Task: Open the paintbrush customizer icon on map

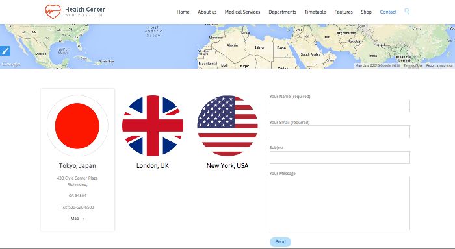Action: coord(5,51)
